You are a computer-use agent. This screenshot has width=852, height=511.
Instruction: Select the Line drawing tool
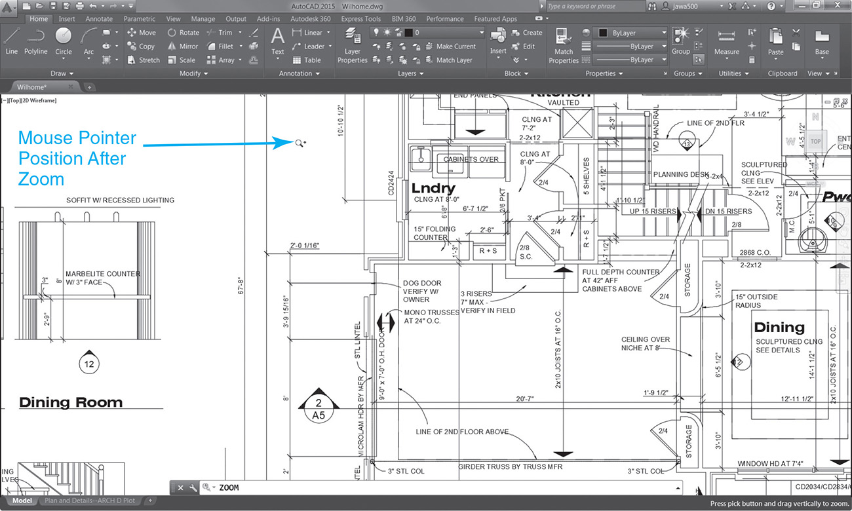point(11,41)
